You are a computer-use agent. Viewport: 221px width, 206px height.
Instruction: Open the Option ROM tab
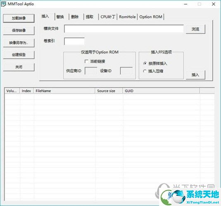(151, 17)
